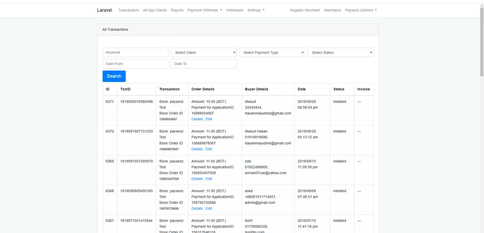The width and height of the screenshot is (484, 233).
Task: Click date 2019/09/15 11:59:59 pm
Action: pos(308,164)
